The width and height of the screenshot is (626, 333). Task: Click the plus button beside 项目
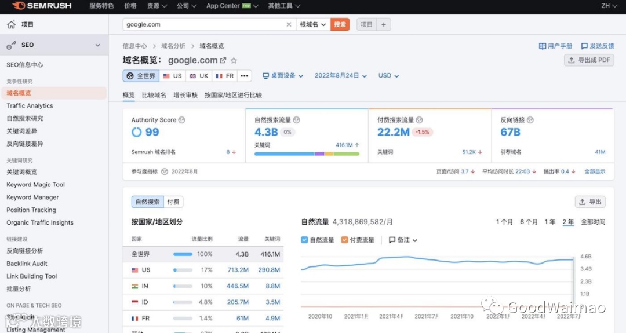coord(383,24)
